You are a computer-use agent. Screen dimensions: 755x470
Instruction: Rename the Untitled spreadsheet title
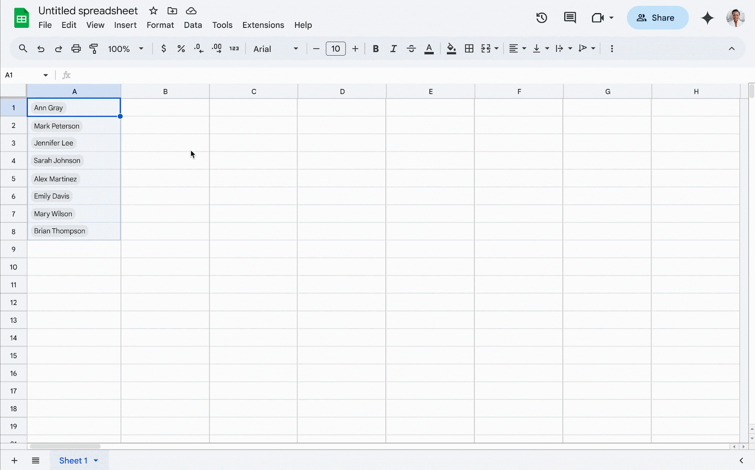88,11
